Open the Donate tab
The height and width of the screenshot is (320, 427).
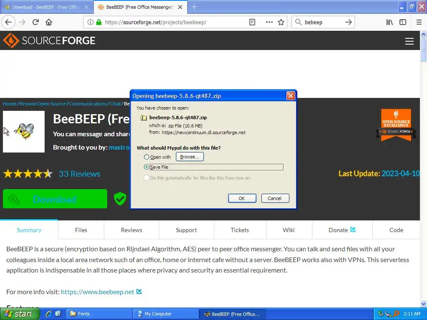342,230
